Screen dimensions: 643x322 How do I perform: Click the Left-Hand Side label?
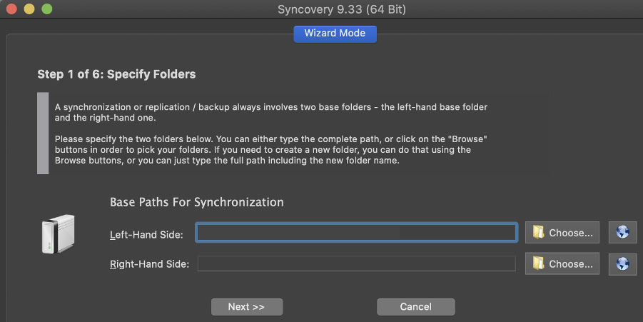click(146, 235)
